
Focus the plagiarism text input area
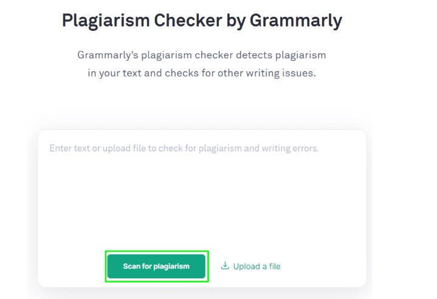(201, 194)
